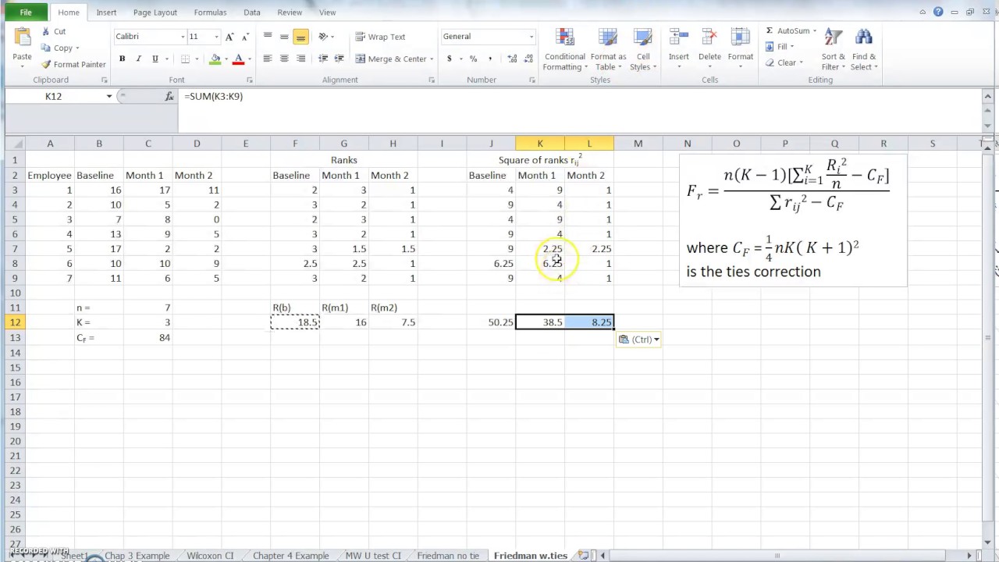Click Increase Decimal icon
This screenshot has width=999, height=562.
(x=512, y=59)
